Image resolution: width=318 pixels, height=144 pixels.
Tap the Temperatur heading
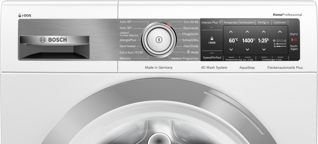(x=231, y=22)
